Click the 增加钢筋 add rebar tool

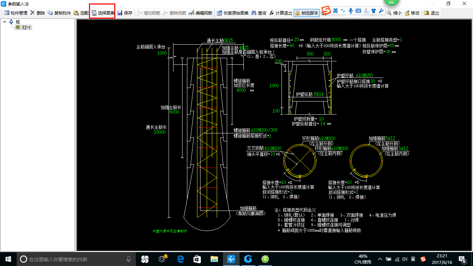tap(148, 13)
